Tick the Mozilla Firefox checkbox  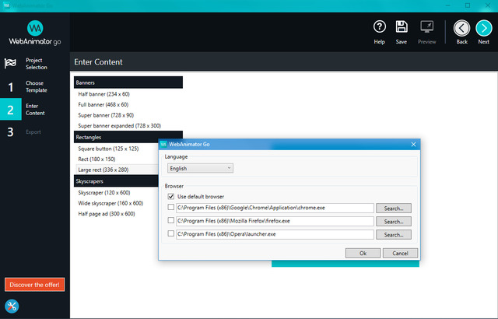click(x=171, y=221)
